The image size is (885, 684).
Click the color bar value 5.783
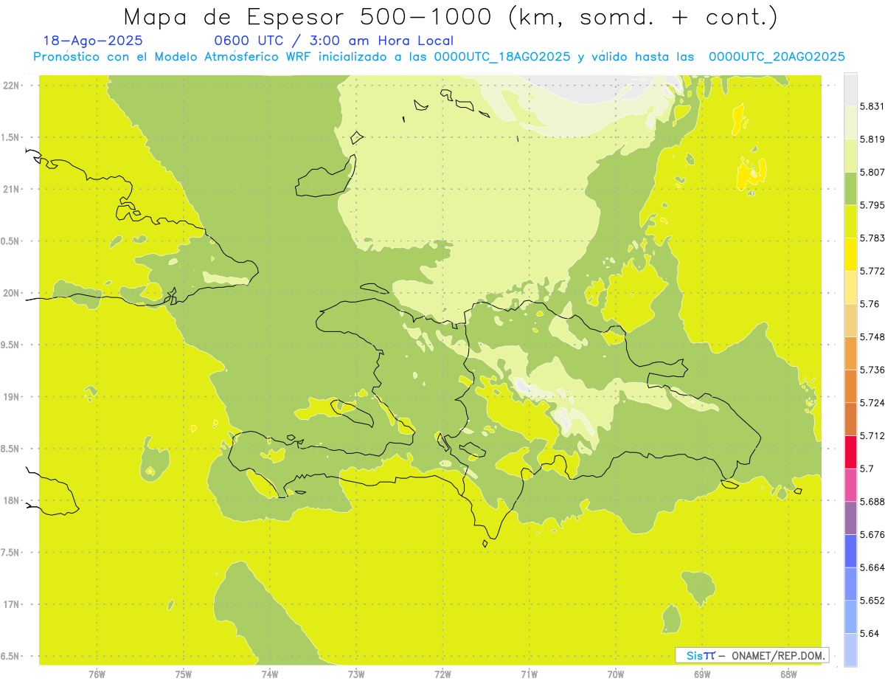point(872,238)
